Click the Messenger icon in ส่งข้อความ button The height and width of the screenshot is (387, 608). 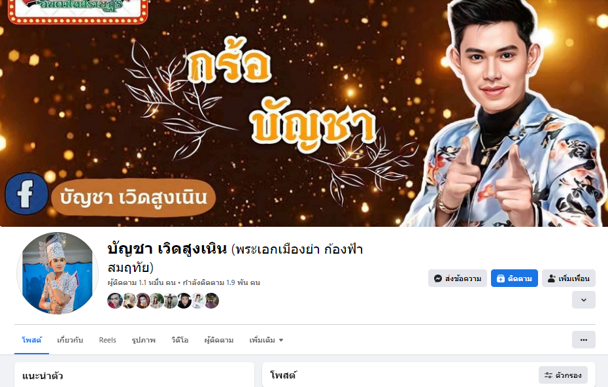438,278
